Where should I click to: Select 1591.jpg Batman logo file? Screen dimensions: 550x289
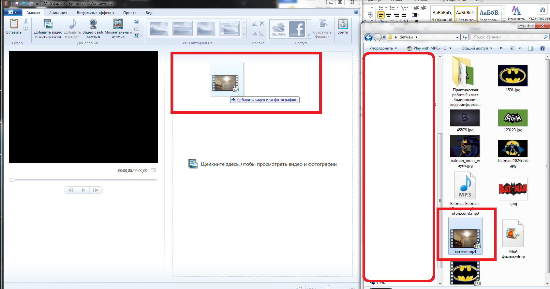coord(513,79)
